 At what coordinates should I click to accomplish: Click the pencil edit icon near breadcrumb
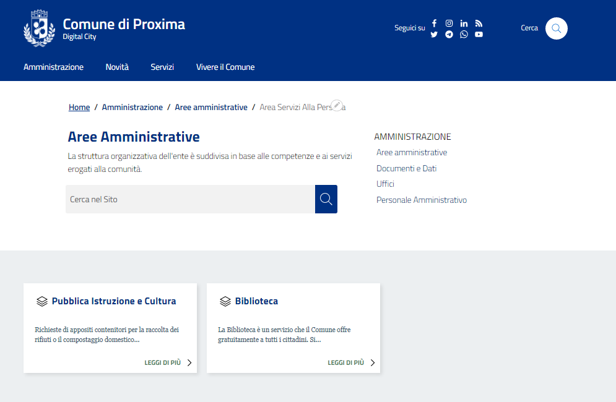point(336,105)
